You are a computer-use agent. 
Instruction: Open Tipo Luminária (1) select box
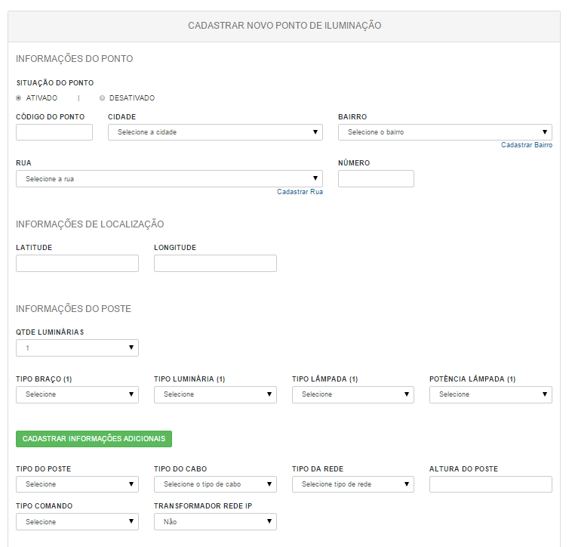tap(215, 394)
